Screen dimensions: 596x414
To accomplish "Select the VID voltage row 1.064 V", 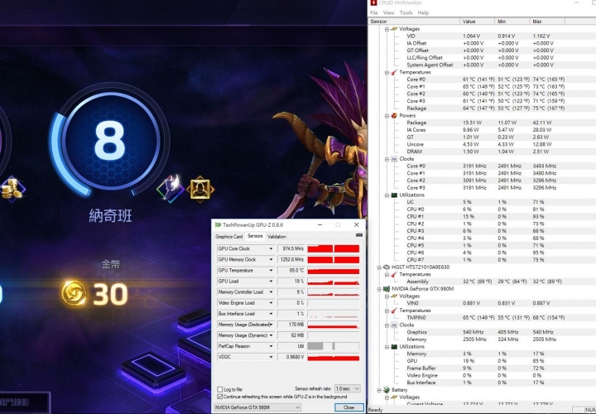I will (x=485, y=36).
